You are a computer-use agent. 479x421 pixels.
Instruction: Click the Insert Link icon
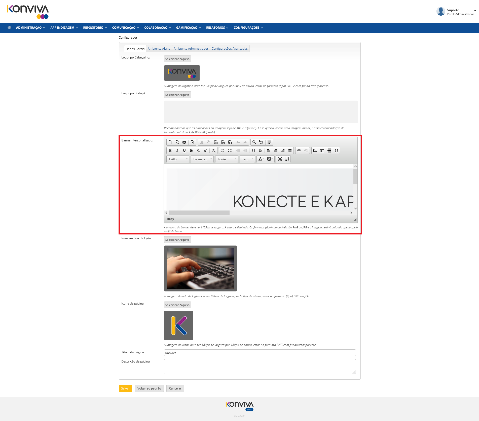point(299,151)
